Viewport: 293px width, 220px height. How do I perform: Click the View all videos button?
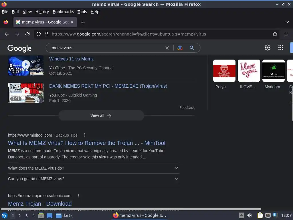tap(101, 116)
